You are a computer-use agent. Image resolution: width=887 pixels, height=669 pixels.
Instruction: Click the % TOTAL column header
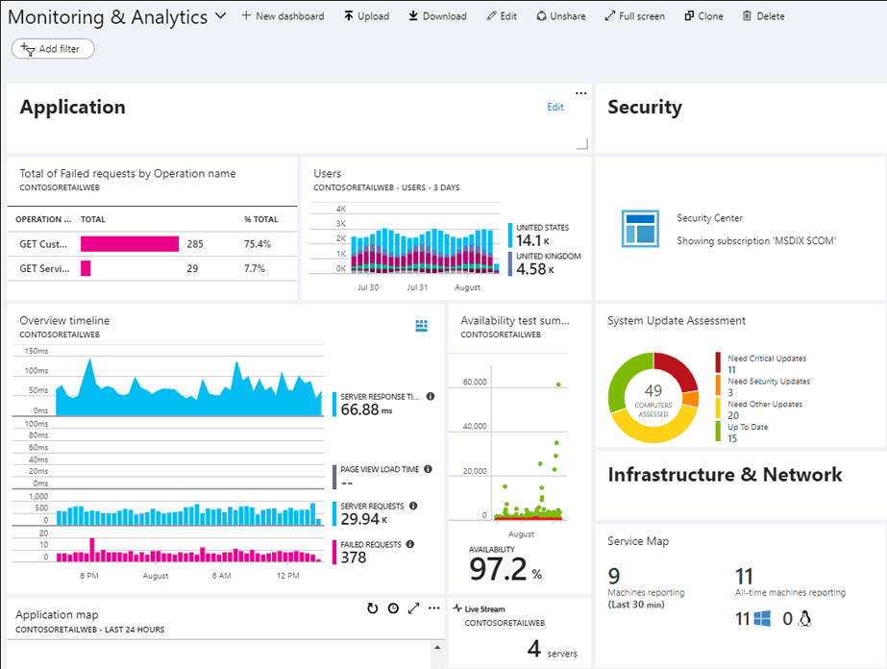(260, 219)
